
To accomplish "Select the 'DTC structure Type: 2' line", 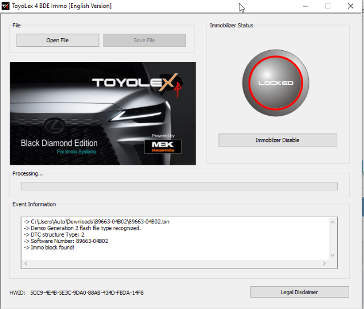I will (54, 234).
